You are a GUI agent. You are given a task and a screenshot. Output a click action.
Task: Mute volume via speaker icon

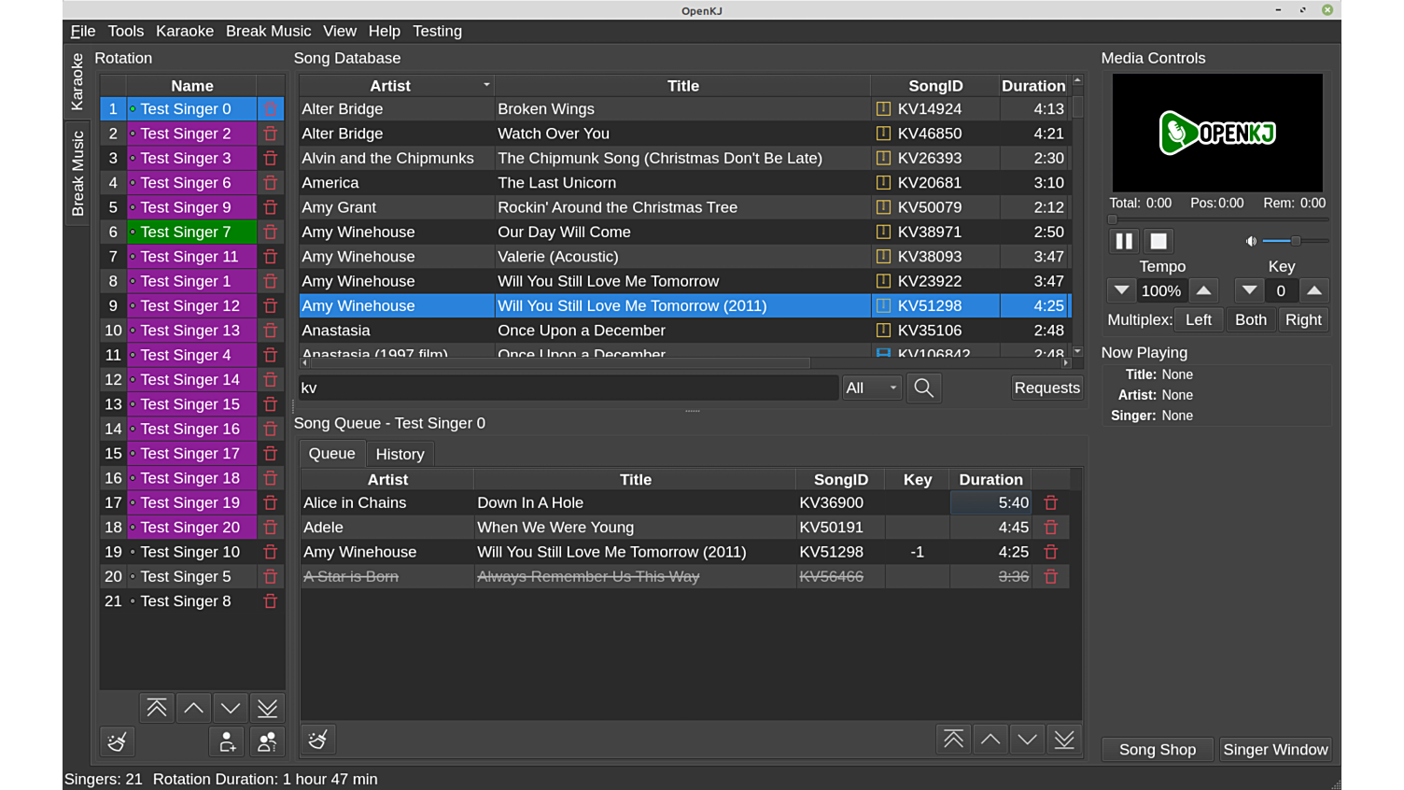tap(1251, 241)
